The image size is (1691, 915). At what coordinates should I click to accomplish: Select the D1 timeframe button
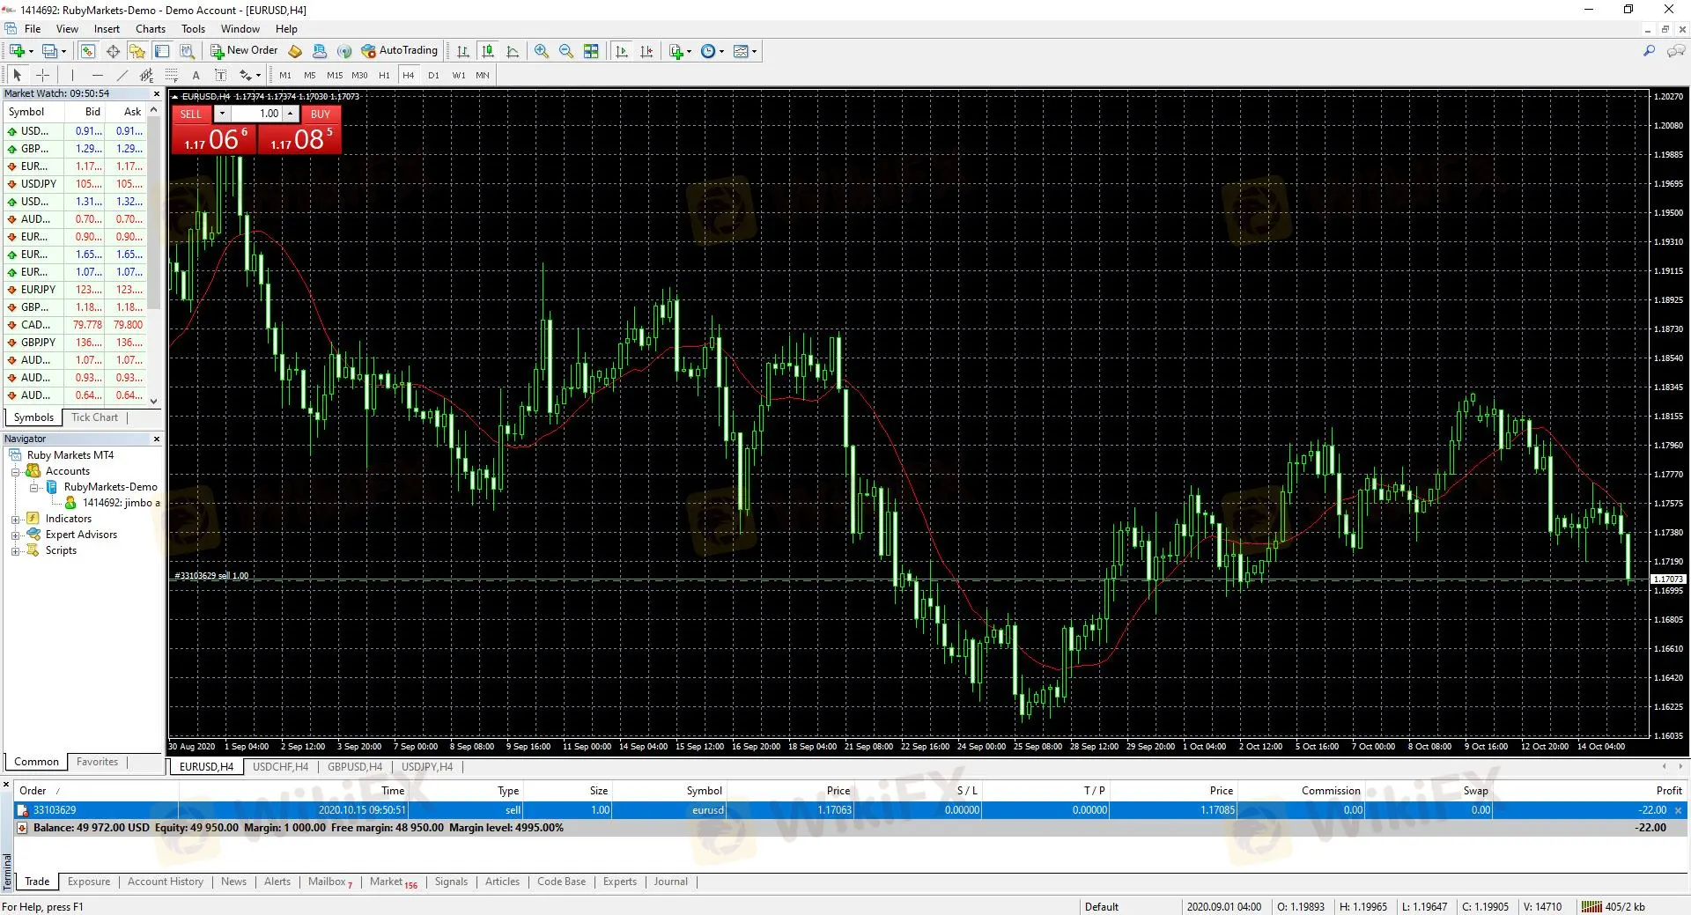click(x=433, y=76)
